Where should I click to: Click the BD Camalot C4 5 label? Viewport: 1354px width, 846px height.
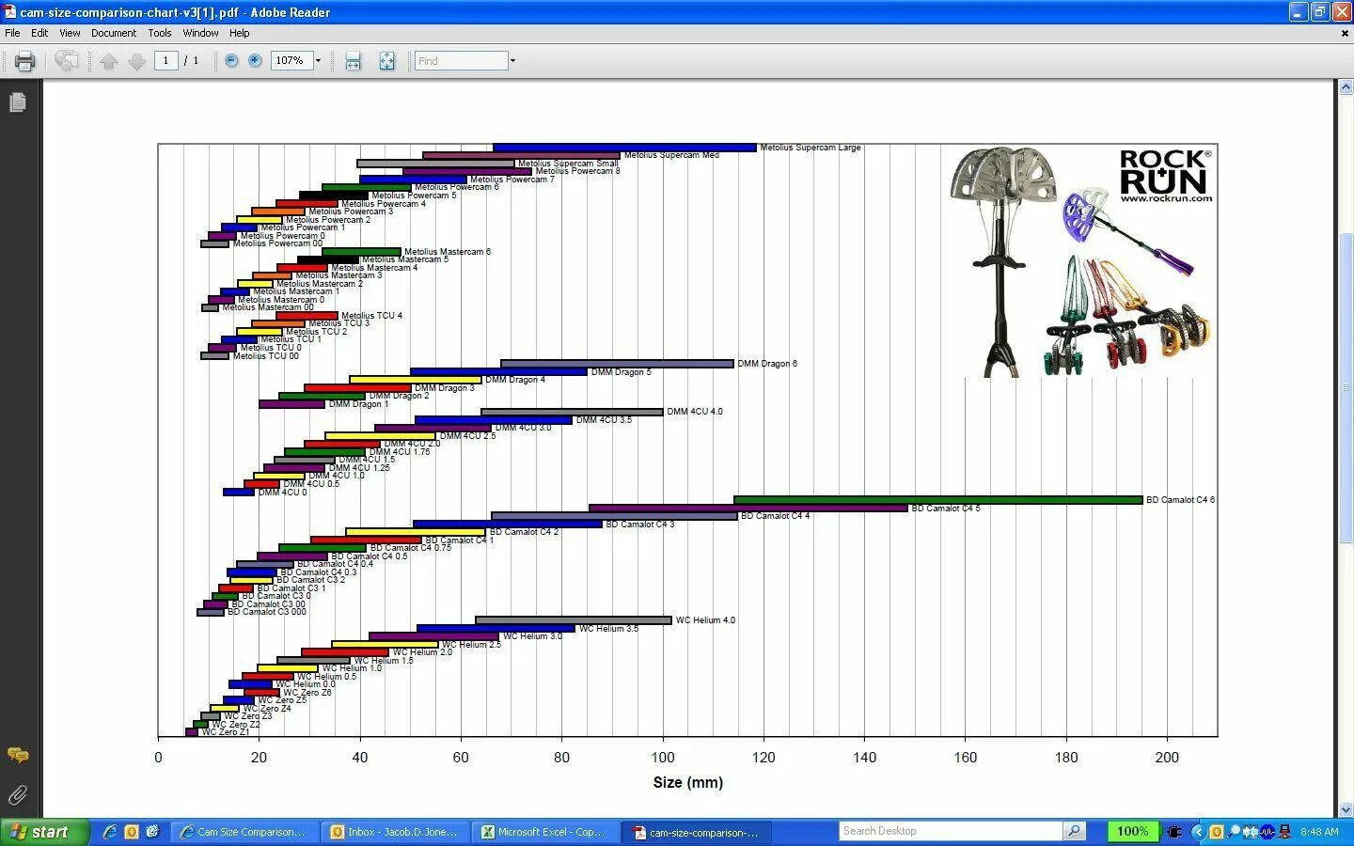click(x=946, y=509)
